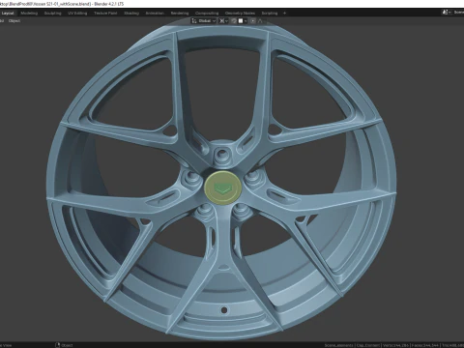
Task: Toggle proportional editing in the header
Action: [x=253, y=21]
